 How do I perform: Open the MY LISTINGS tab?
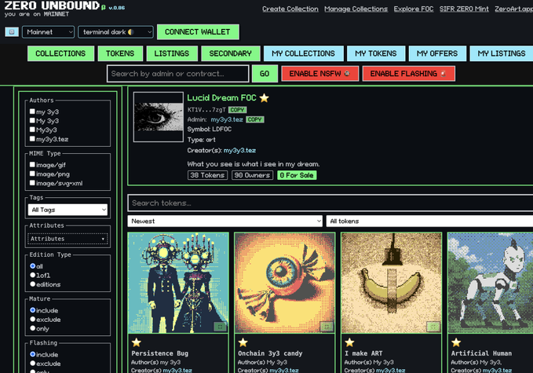pyautogui.click(x=502, y=53)
